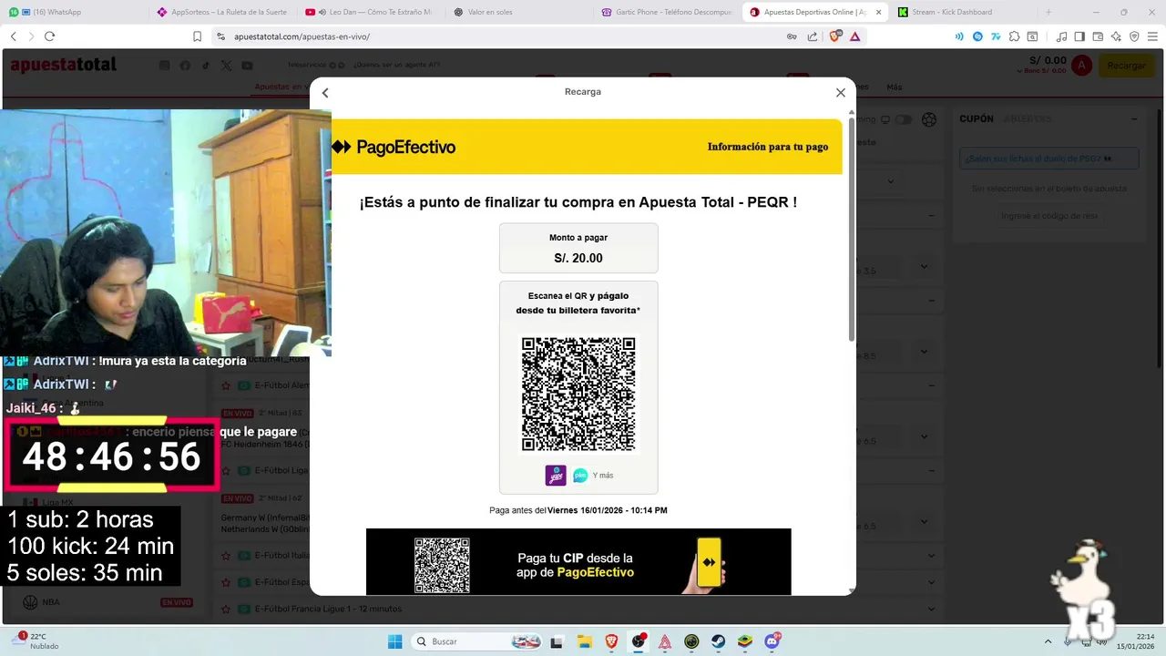Switch to the CUPÓN tab
Viewport: 1166px width, 656px height.
(977, 119)
